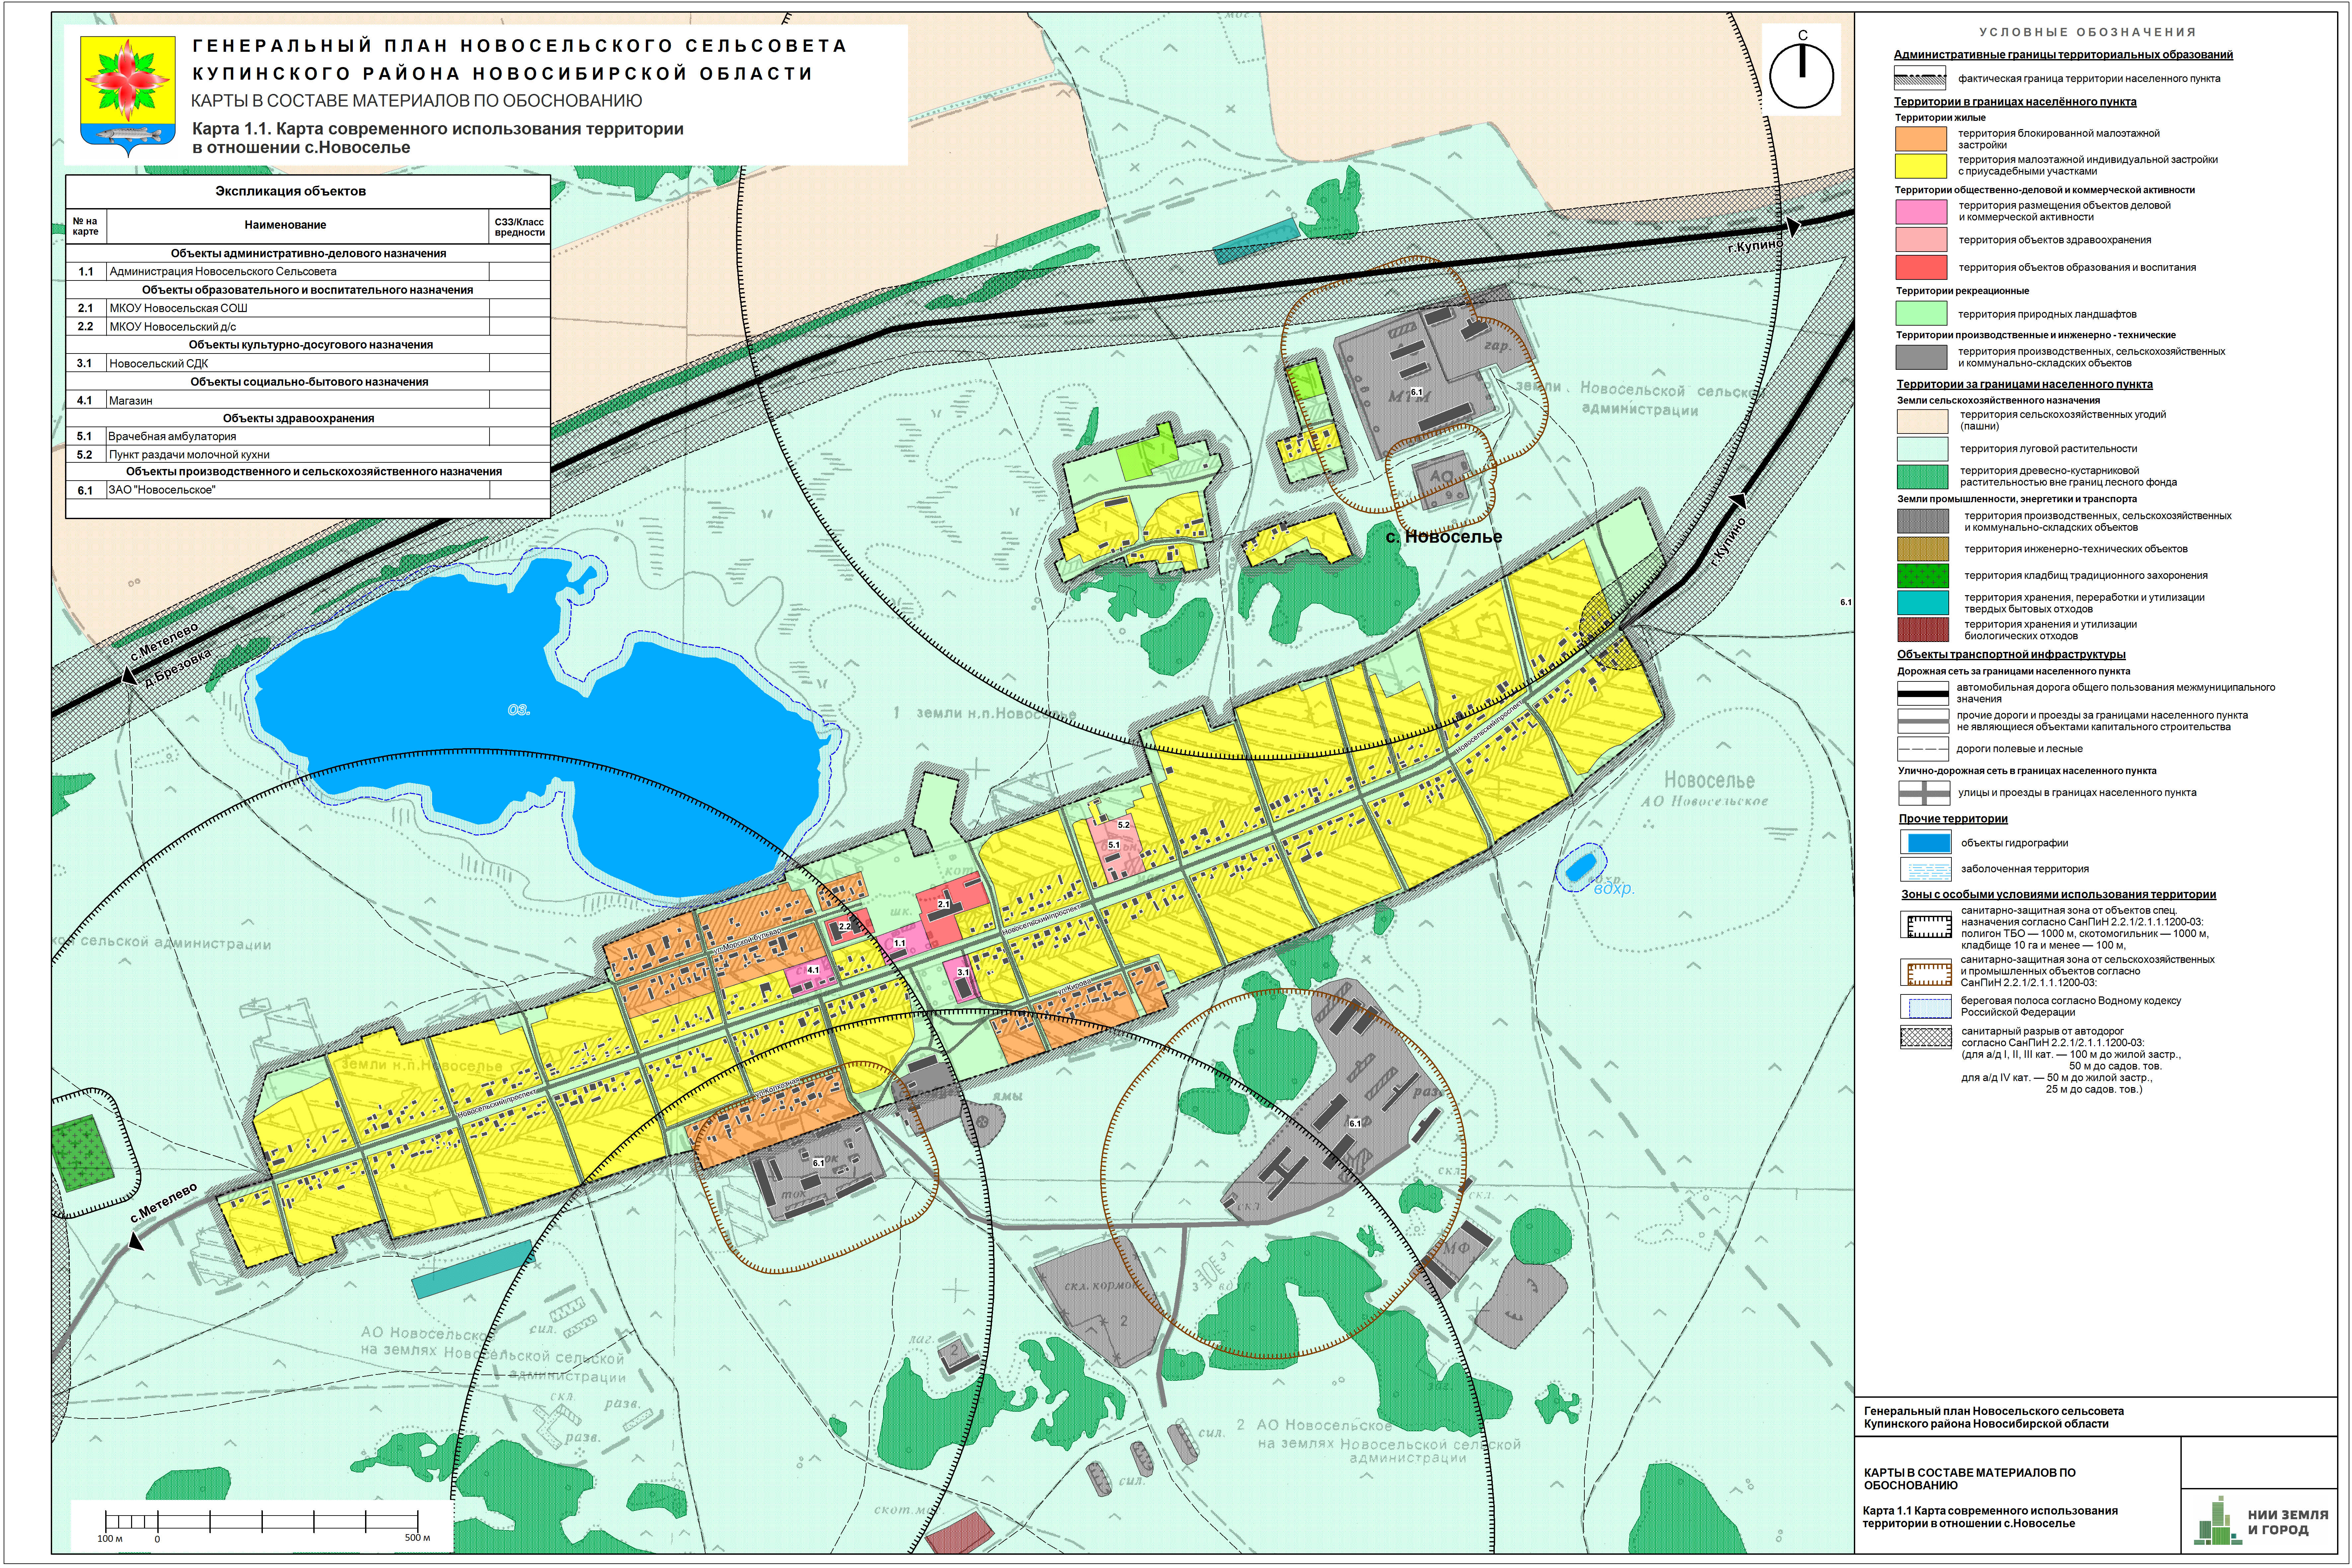Click table row 'Новосельский СДК'
Screen dimensions: 2352x1568
[x=308, y=363]
